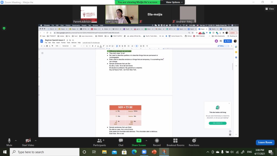Star the Beginner Spanish lesson 2 document
The width and height of the screenshot is (277, 156).
(x=67, y=40)
